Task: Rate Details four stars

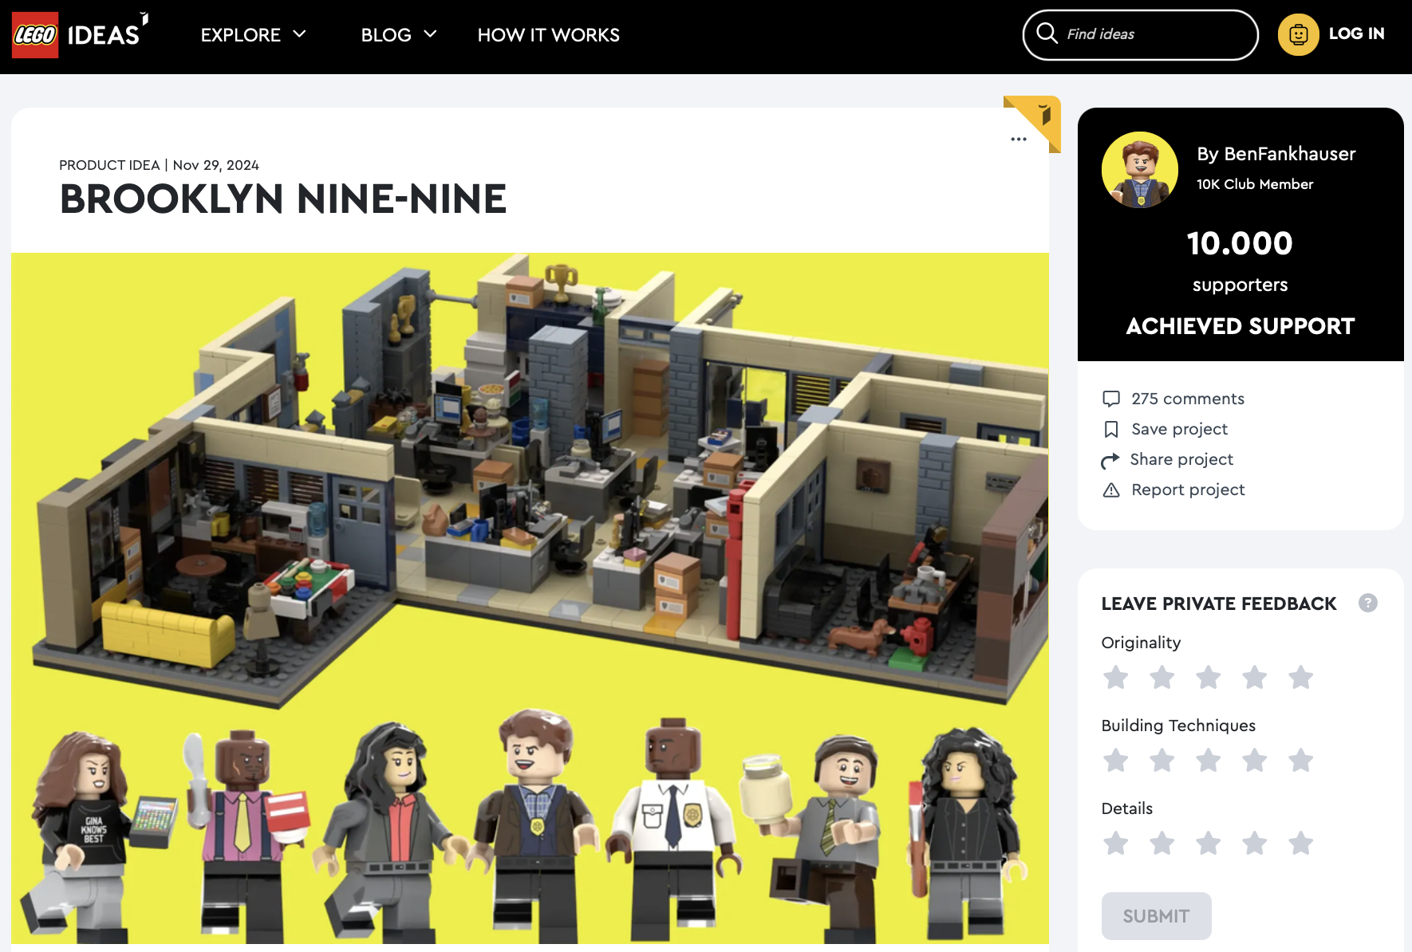Action: pyautogui.click(x=1254, y=844)
